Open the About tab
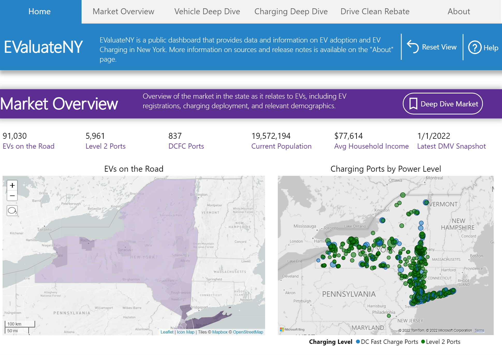This screenshot has height=355, width=502. [x=459, y=12]
